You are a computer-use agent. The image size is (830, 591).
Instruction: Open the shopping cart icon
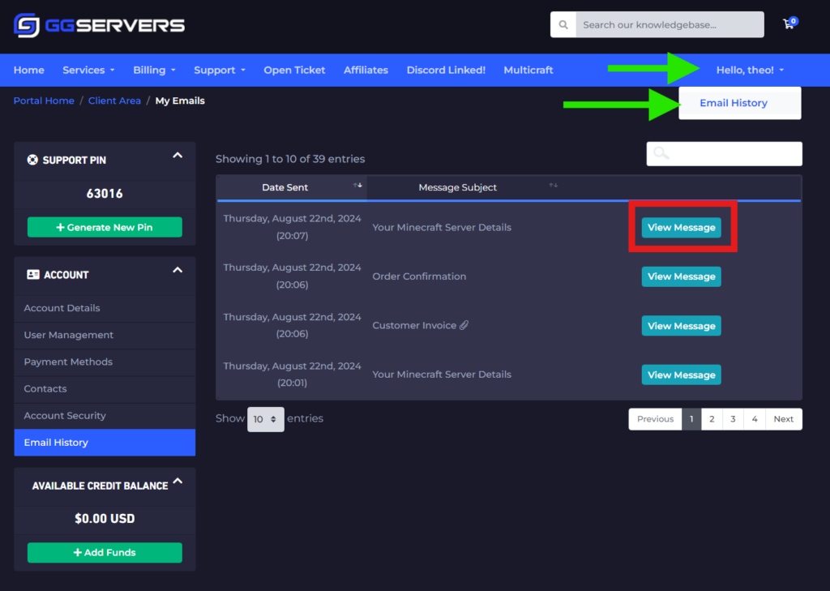789,24
